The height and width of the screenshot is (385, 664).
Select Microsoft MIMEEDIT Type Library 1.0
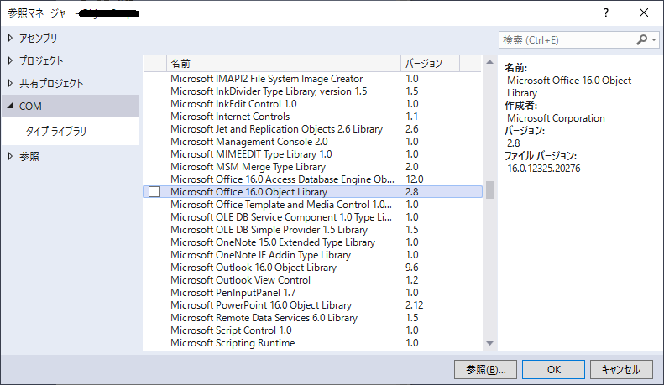(x=312, y=154)
